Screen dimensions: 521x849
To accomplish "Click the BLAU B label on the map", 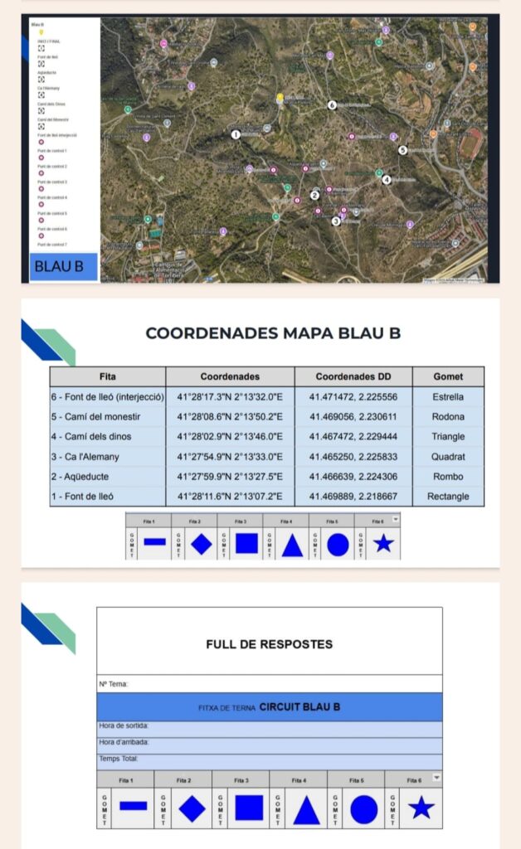I will point(63,267).
